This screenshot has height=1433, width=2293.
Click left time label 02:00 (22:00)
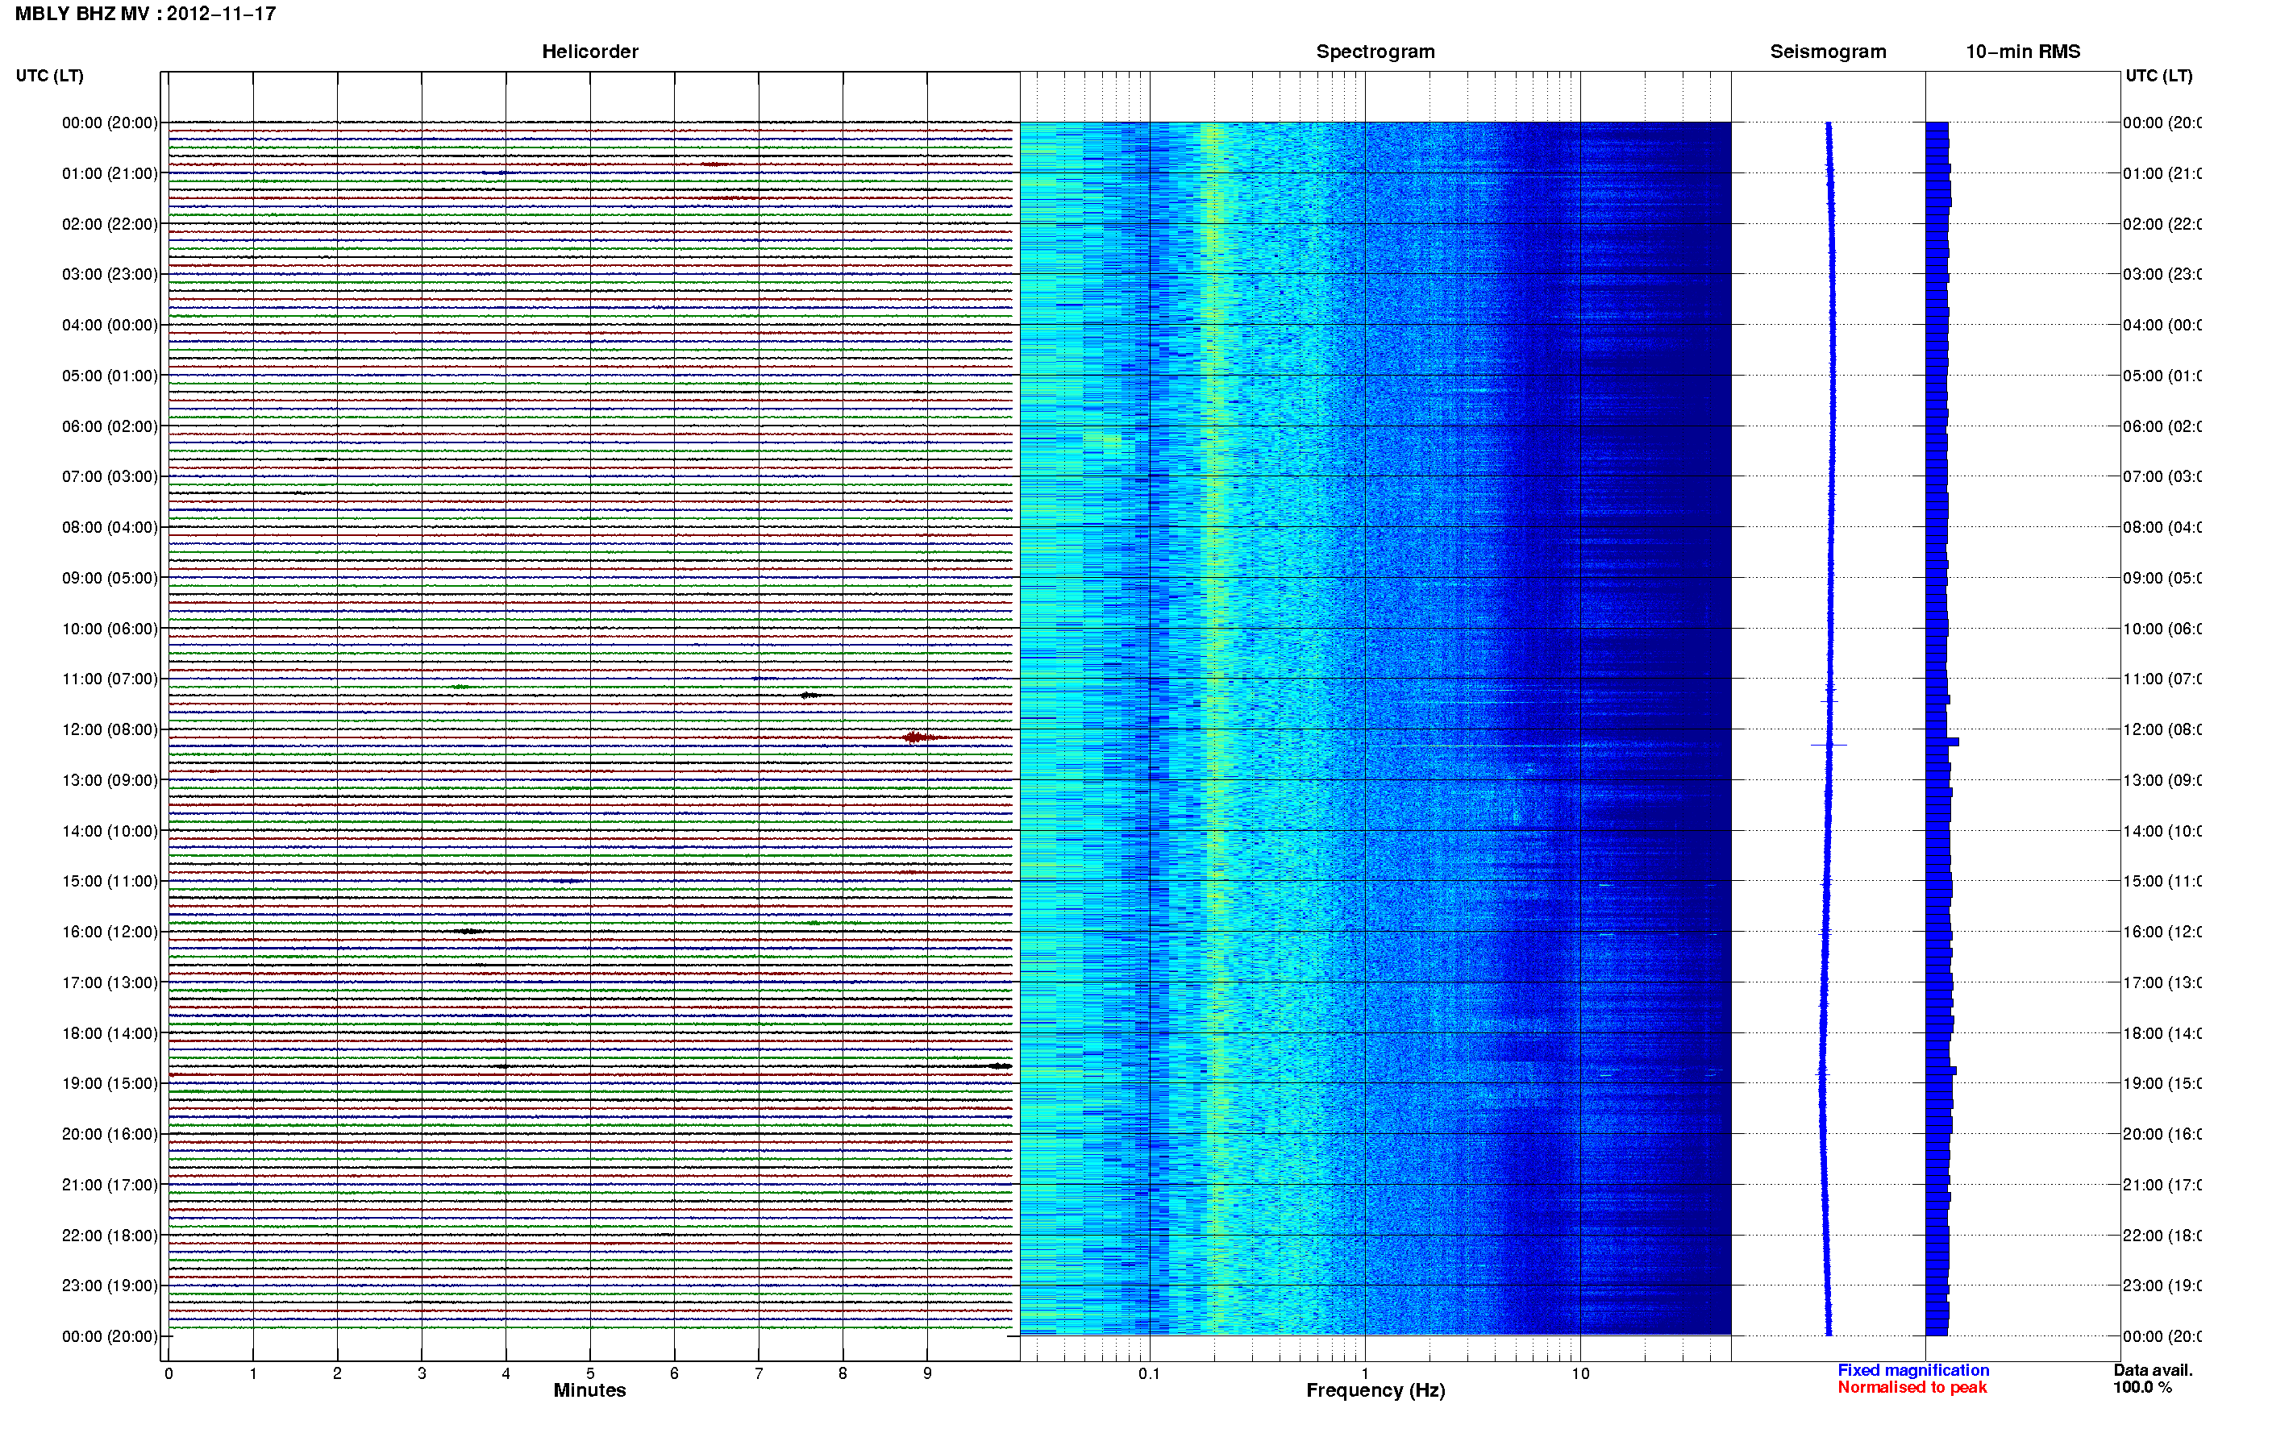point(110,224)
